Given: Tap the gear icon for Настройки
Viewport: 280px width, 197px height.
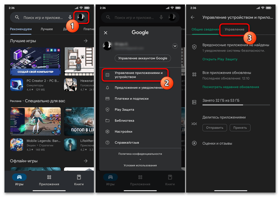Looking at the screenshot, I should tap(107, 132).
